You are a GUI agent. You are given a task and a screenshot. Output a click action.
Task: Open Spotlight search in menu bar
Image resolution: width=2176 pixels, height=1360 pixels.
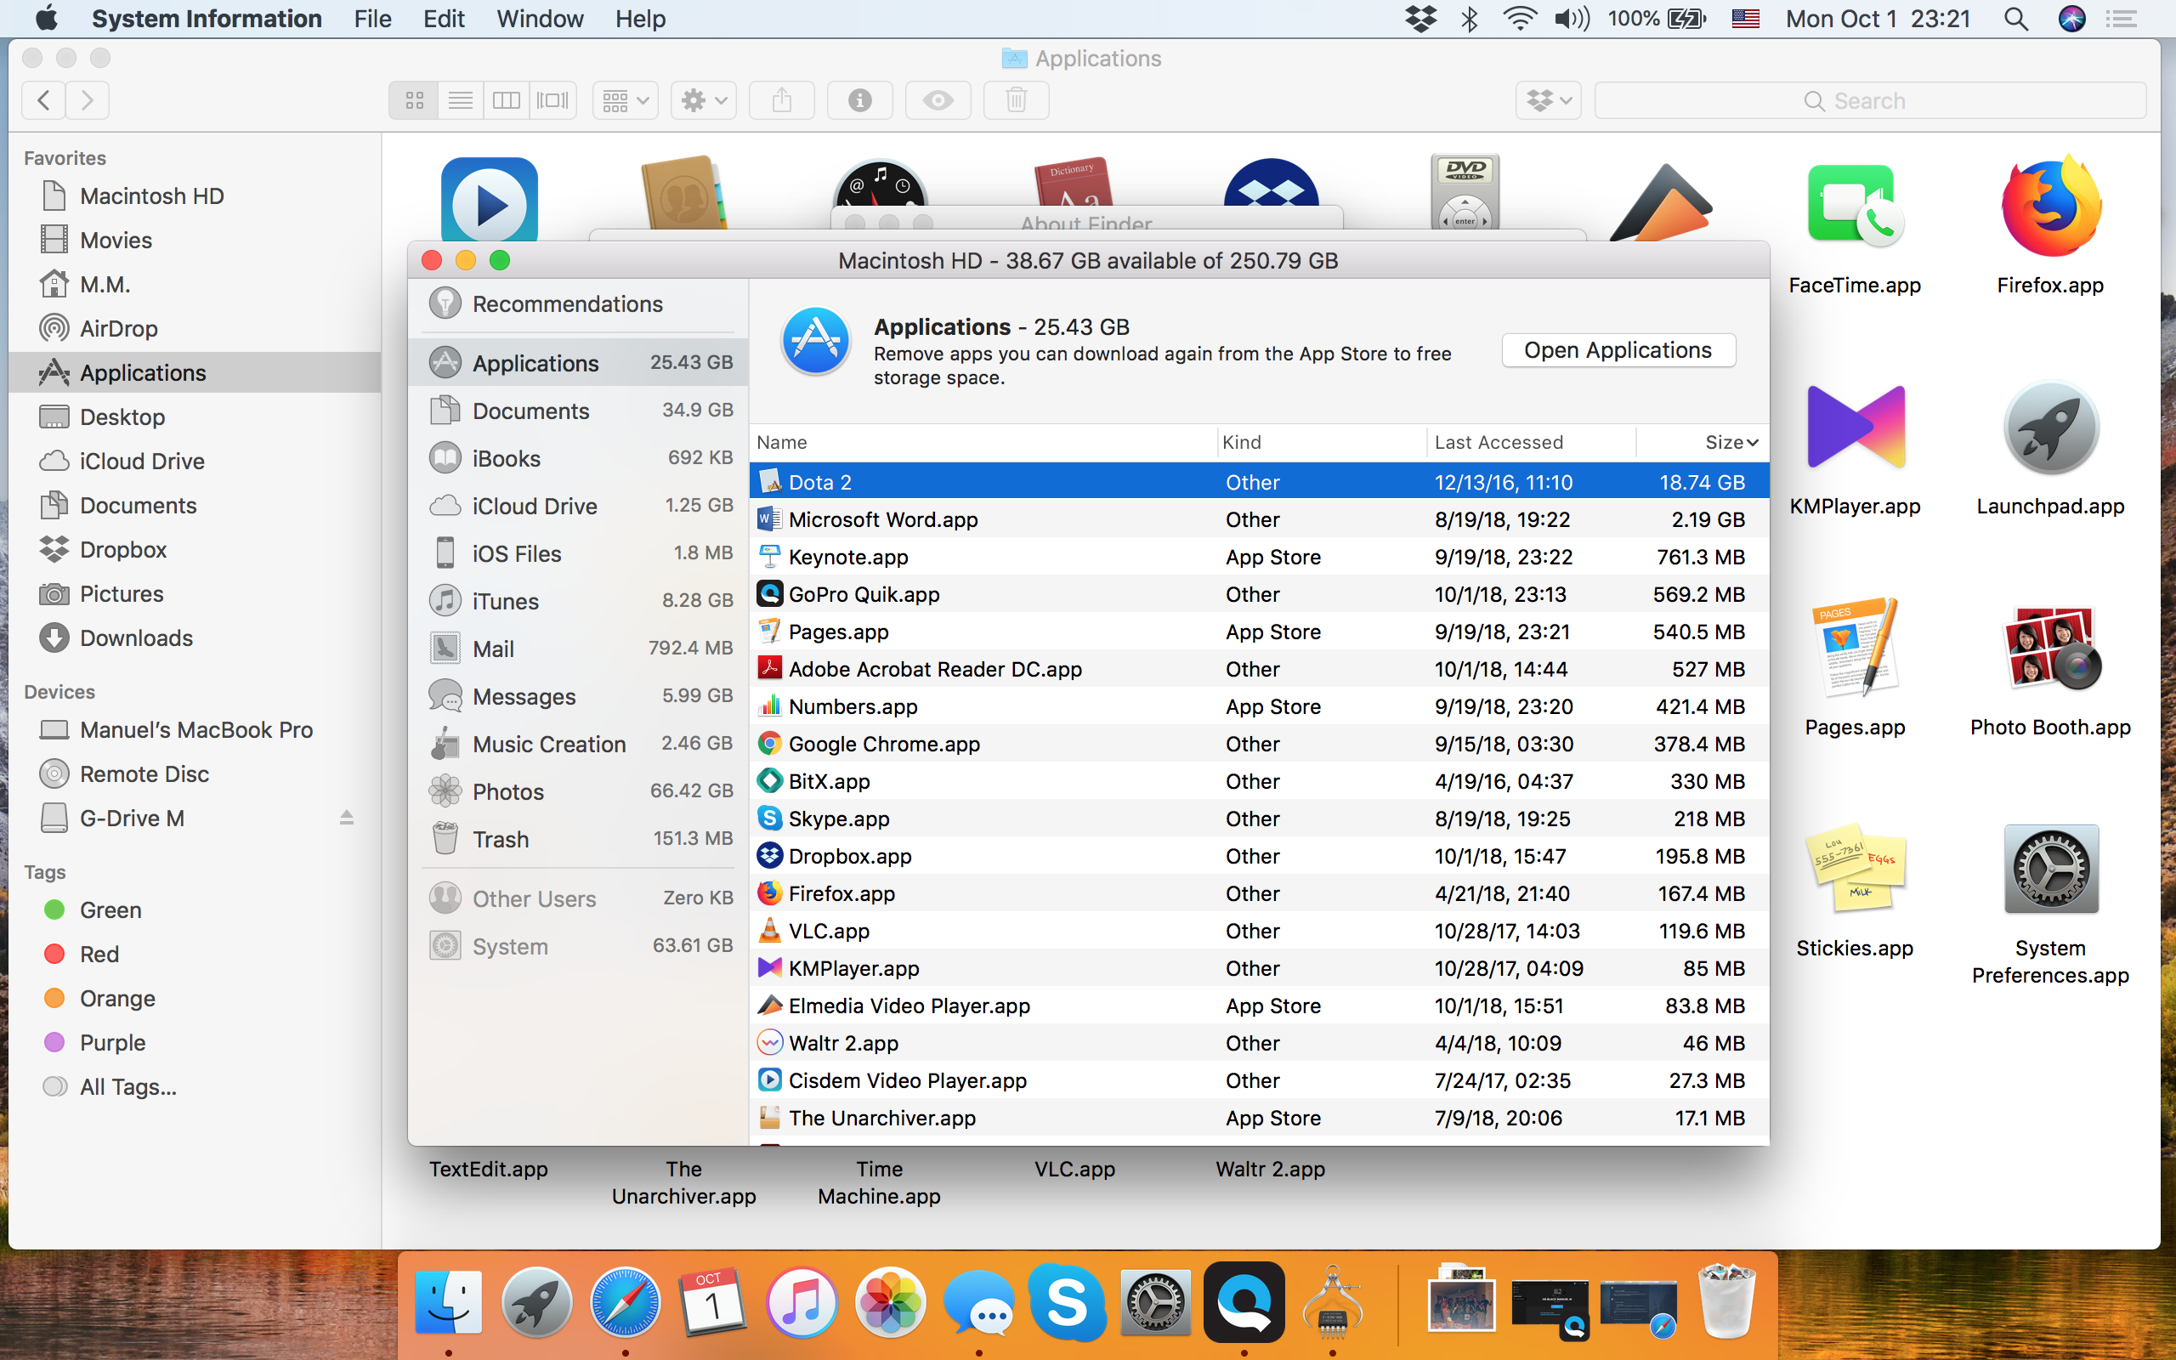pos(2016,19)
